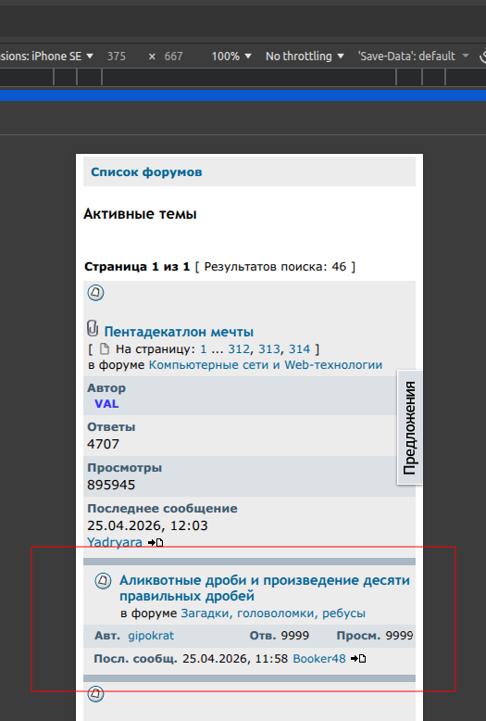Click the viewport height field 667
486x721 pixels.
[174, 57]
